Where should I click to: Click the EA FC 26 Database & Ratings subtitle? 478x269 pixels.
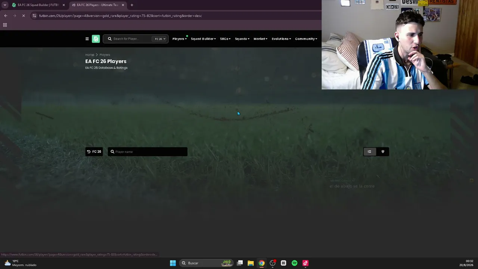106,68
